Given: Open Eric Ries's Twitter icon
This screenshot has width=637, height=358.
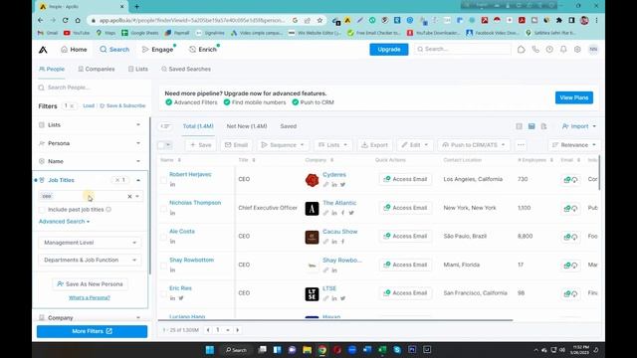Looking at the screenshot, I should (x=181, y=298).
